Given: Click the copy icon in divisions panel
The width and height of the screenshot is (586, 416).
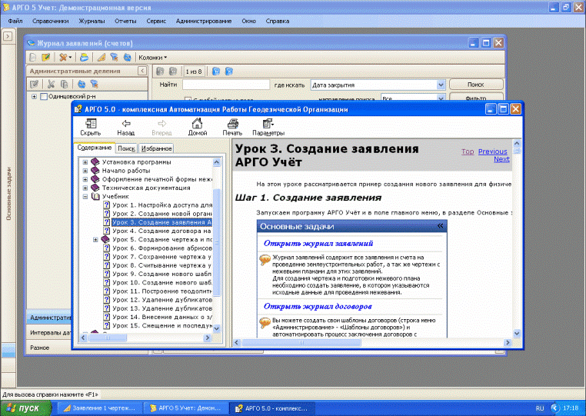Looking at the screenshot, I should click(64, 84).
